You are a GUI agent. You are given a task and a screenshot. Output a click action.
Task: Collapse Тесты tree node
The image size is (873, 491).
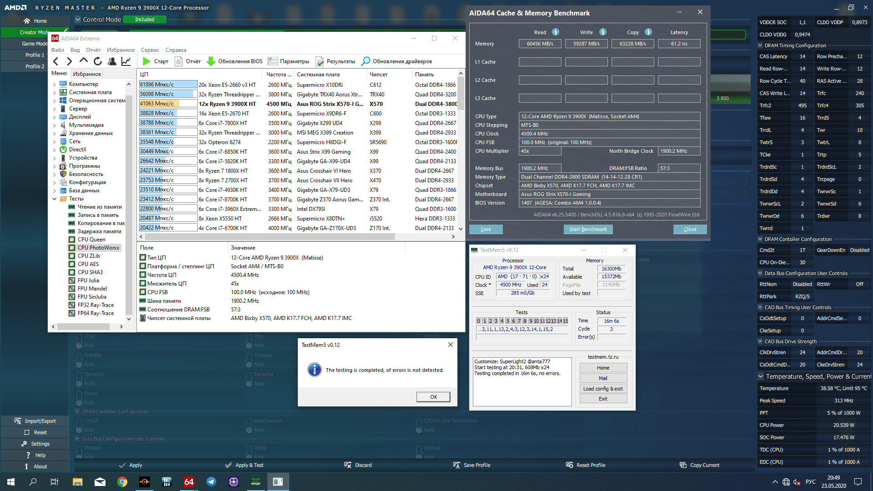54,199
